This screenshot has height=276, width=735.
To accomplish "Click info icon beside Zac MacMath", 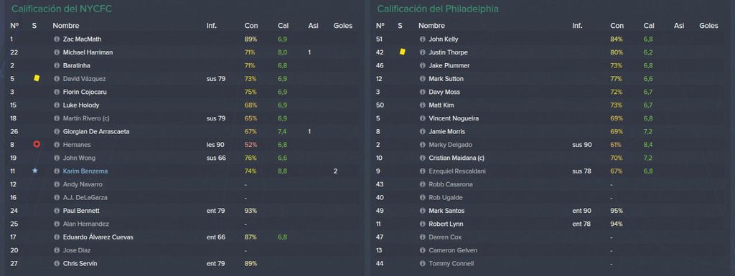I will click(x=57, y=39).
